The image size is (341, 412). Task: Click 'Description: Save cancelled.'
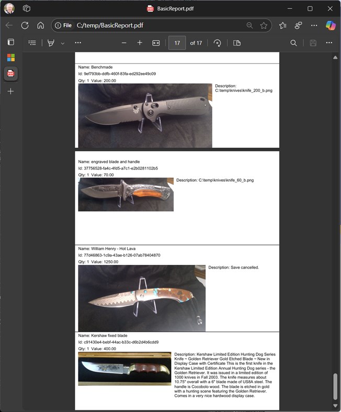[234, 267]
